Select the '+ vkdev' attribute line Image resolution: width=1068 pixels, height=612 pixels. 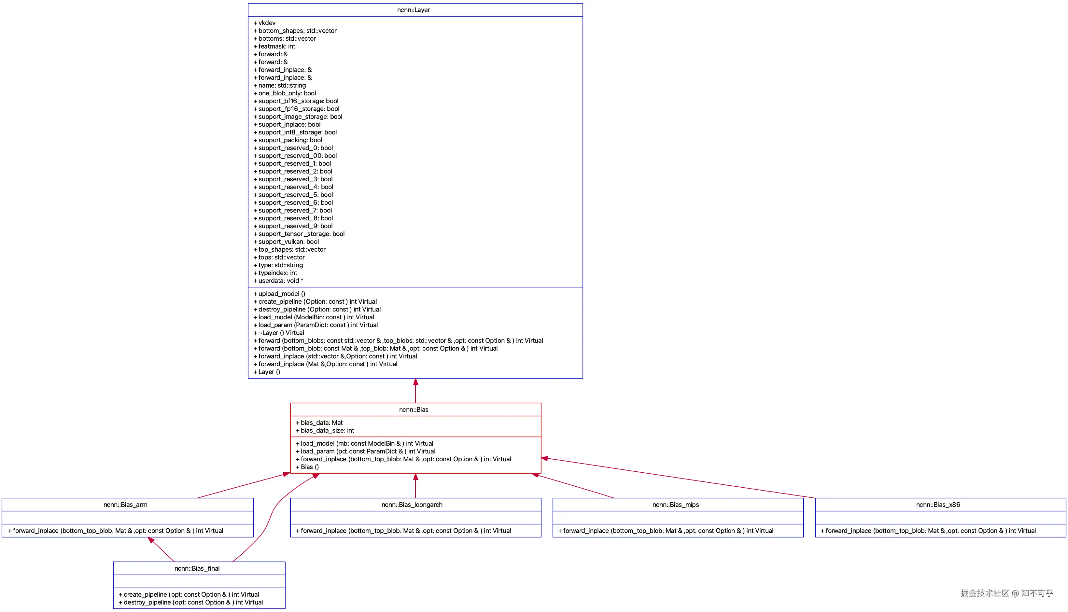click(x=264, y=23)
